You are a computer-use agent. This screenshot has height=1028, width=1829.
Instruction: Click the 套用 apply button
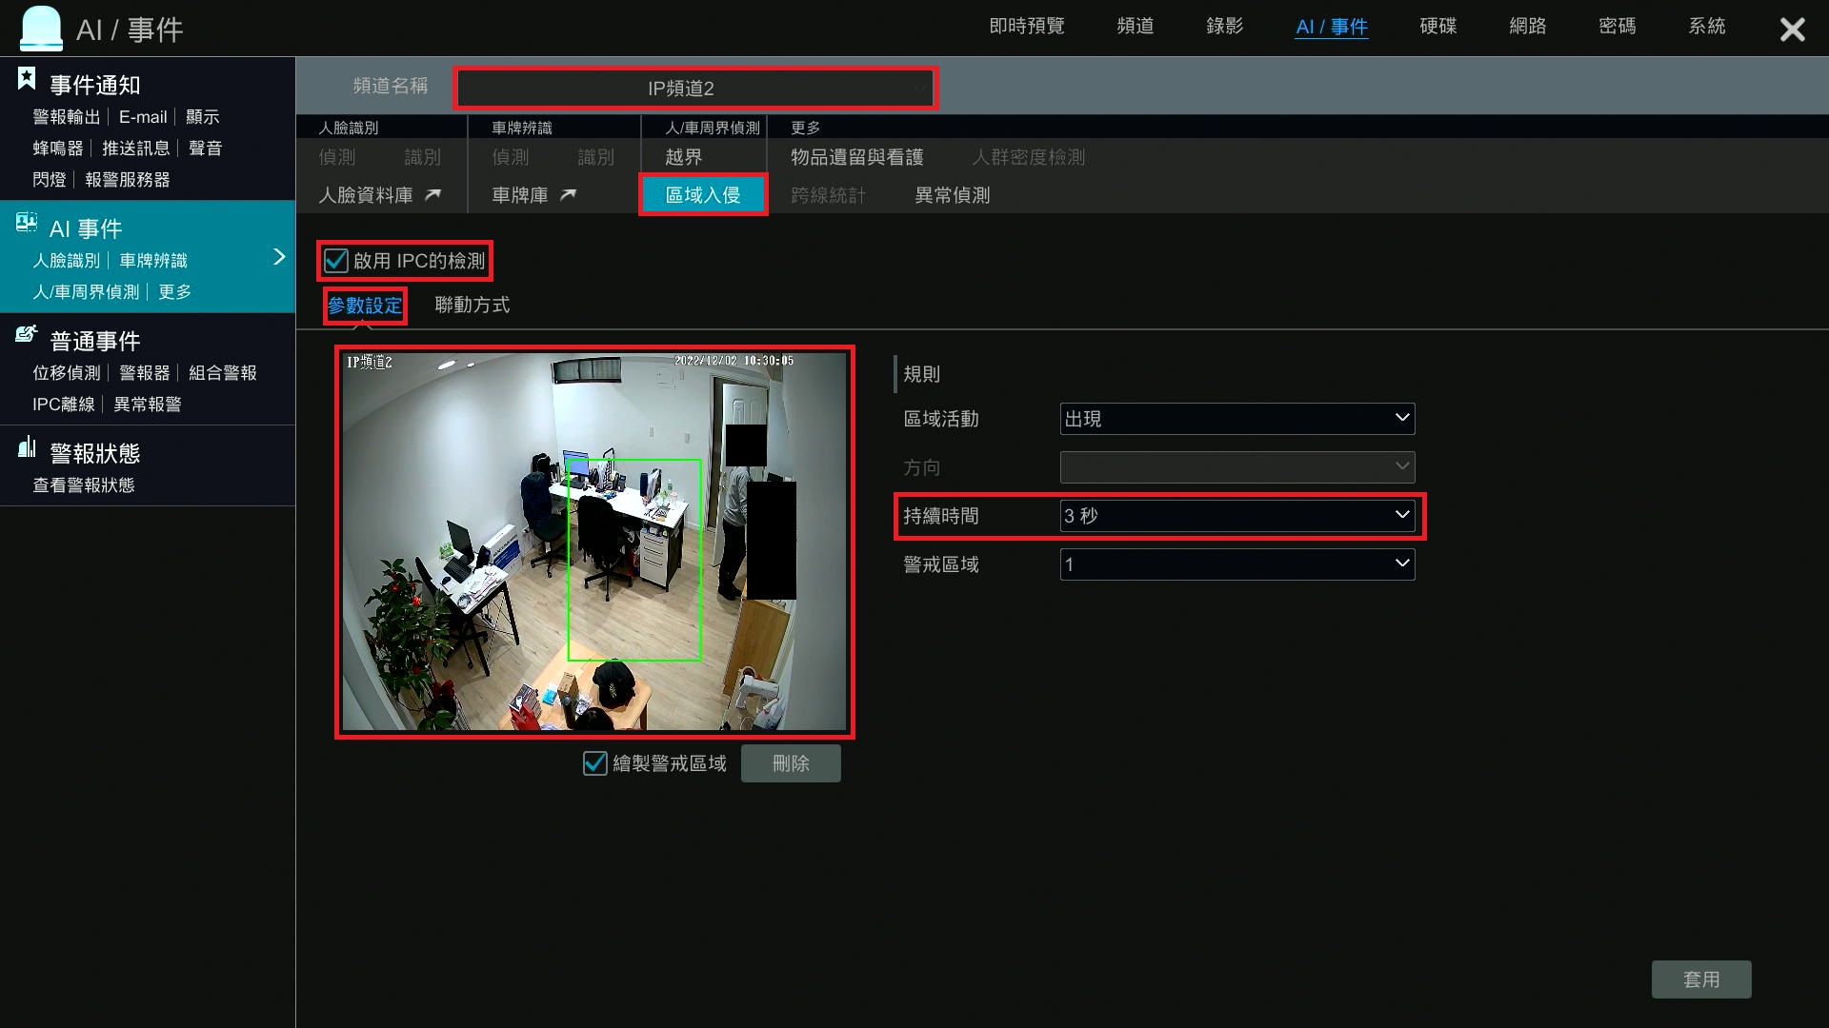(x=1701, y=979)
